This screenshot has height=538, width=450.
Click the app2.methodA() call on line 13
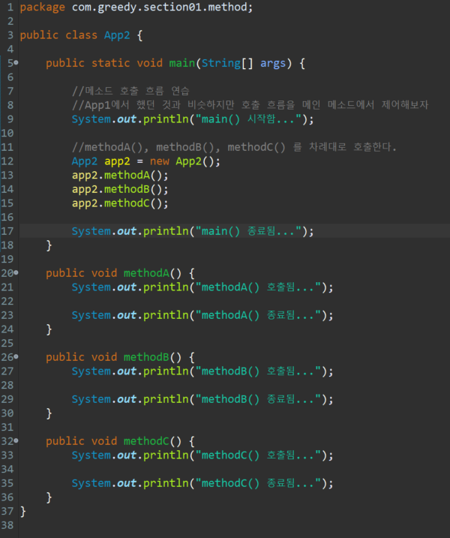tap(120, 176)
